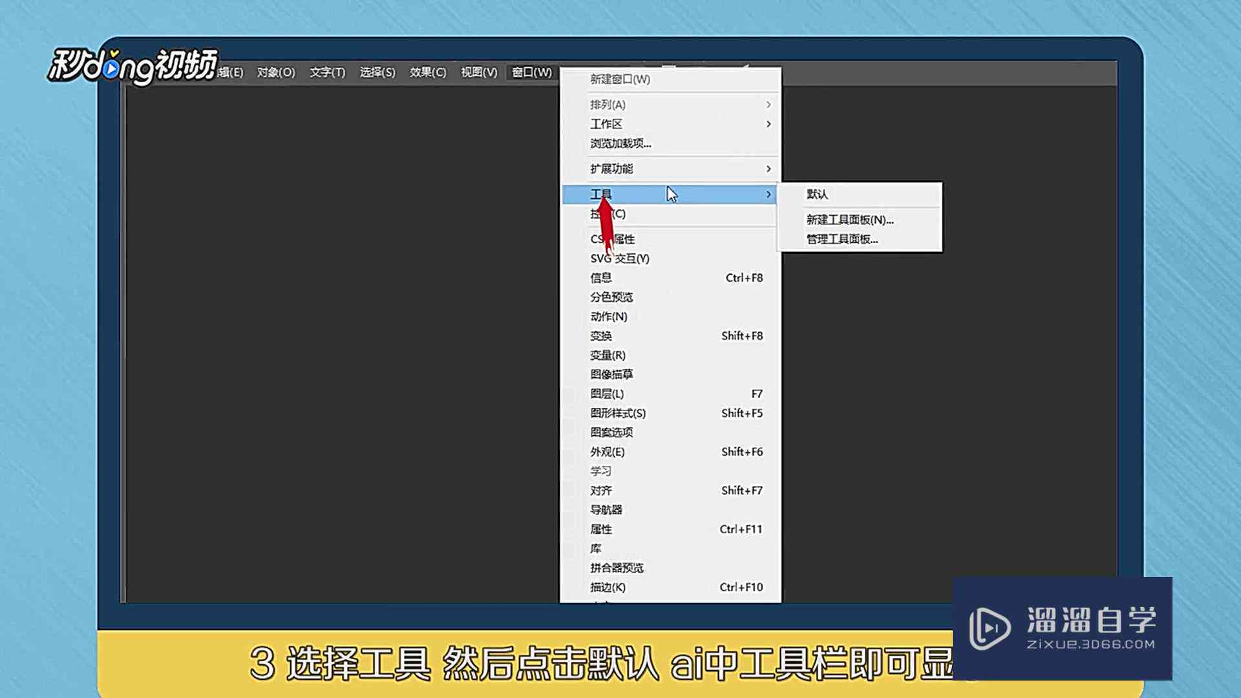Open the 视图(V) menu

click(x=479, y=72)
